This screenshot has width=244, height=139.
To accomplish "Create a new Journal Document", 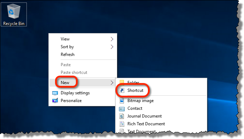I will pyautogui.click(x=161, y=116).
